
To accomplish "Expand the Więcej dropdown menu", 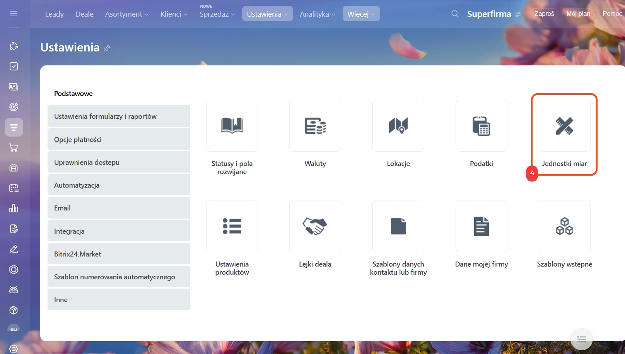I will click(x=361, y=14).
